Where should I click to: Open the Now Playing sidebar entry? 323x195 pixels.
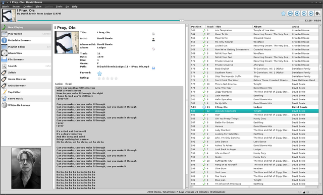pos(26,27)
